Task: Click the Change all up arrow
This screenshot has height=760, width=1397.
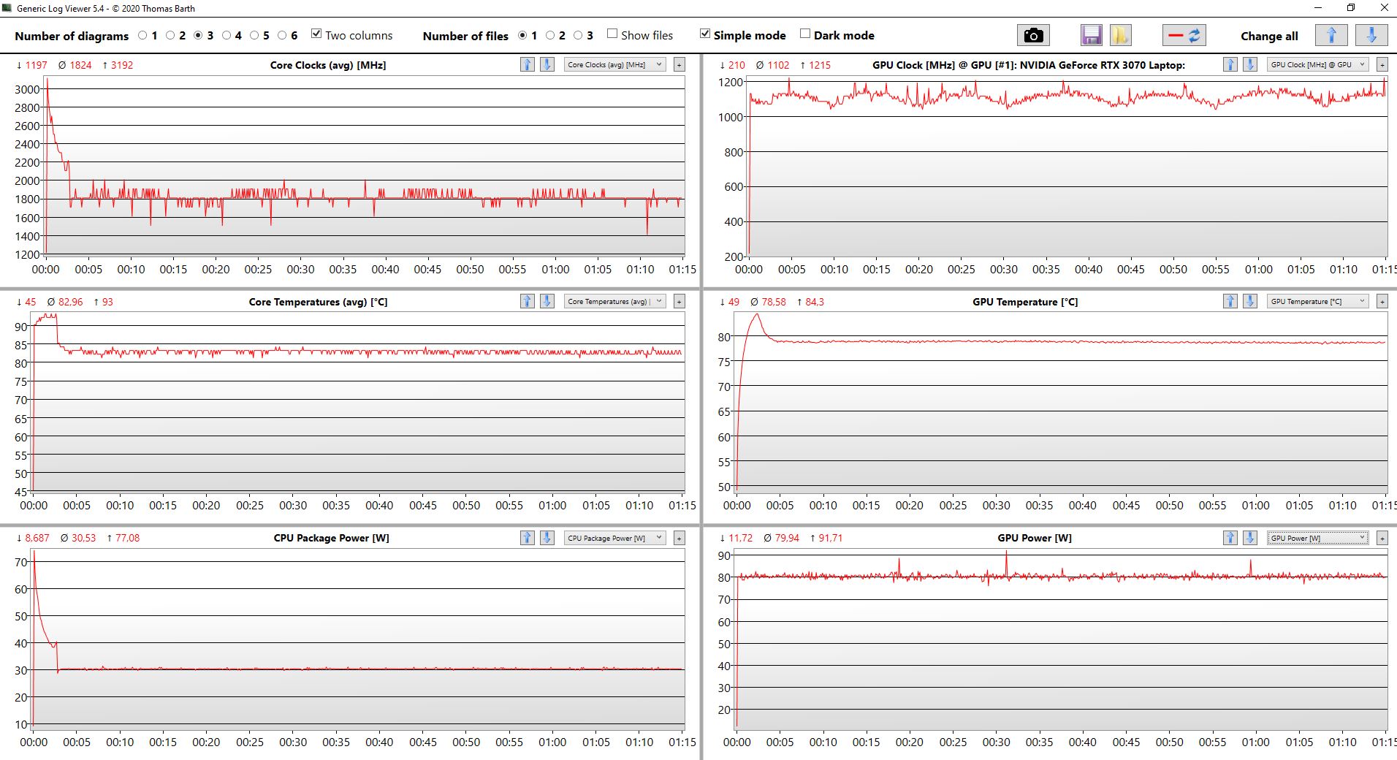Action: coord(1331,35)
